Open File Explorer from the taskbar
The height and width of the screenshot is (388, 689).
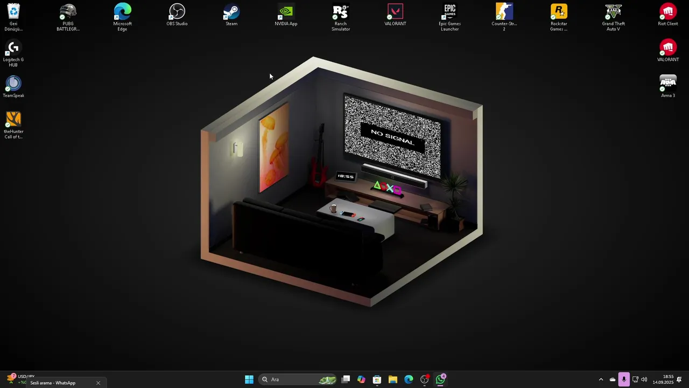click(x=393, y=379)
